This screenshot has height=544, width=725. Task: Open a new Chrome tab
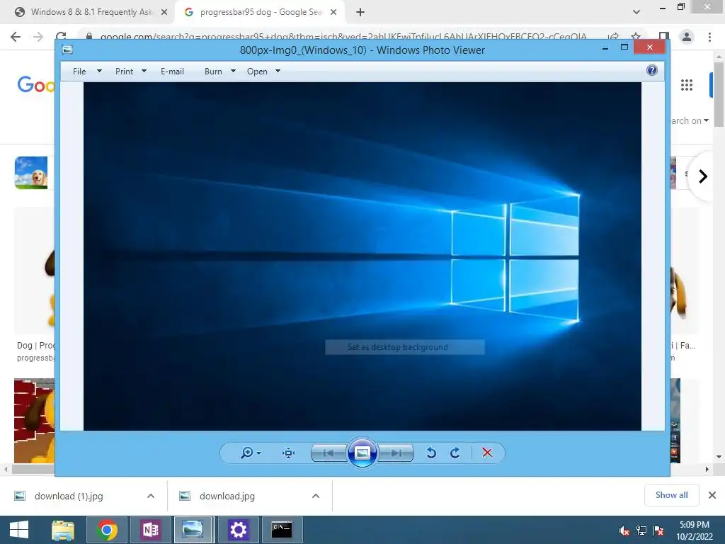point(360,12)
